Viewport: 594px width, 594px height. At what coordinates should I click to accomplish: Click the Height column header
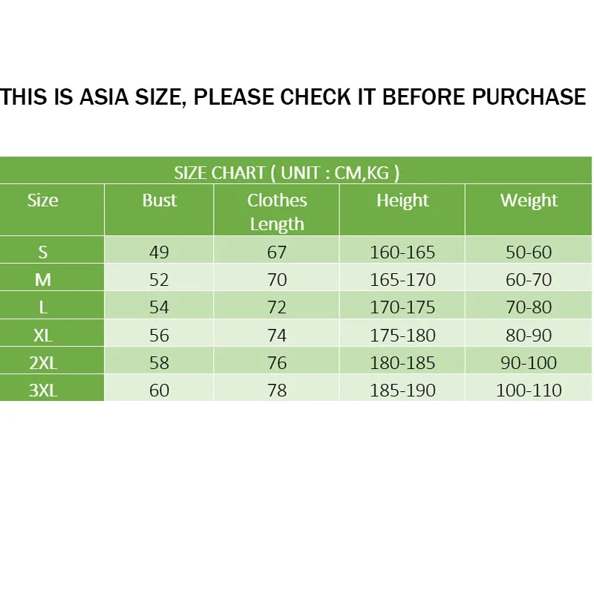(x=402, y=200)
